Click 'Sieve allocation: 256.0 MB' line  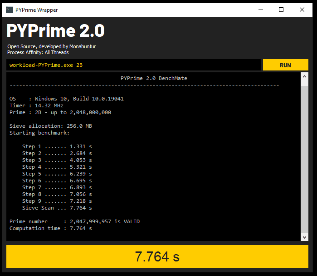click(51, 126)
